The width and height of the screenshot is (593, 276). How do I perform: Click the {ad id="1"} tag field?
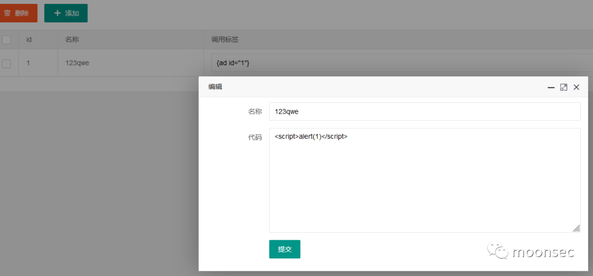click(402, 63)
